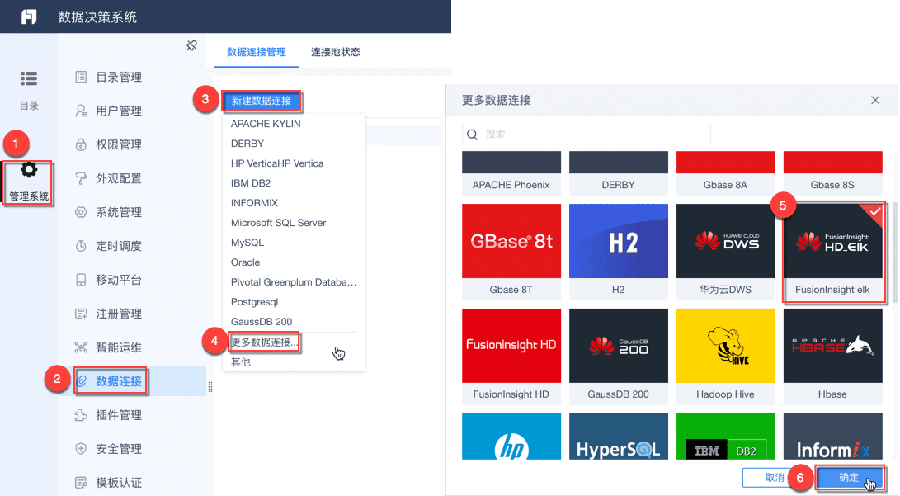Click the 定时调度 clock icon
This screenshot has height=496, width=900.
(x=81, y=246)
